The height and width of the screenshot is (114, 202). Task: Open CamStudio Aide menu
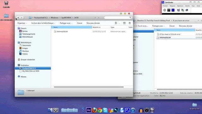[198, 6]
